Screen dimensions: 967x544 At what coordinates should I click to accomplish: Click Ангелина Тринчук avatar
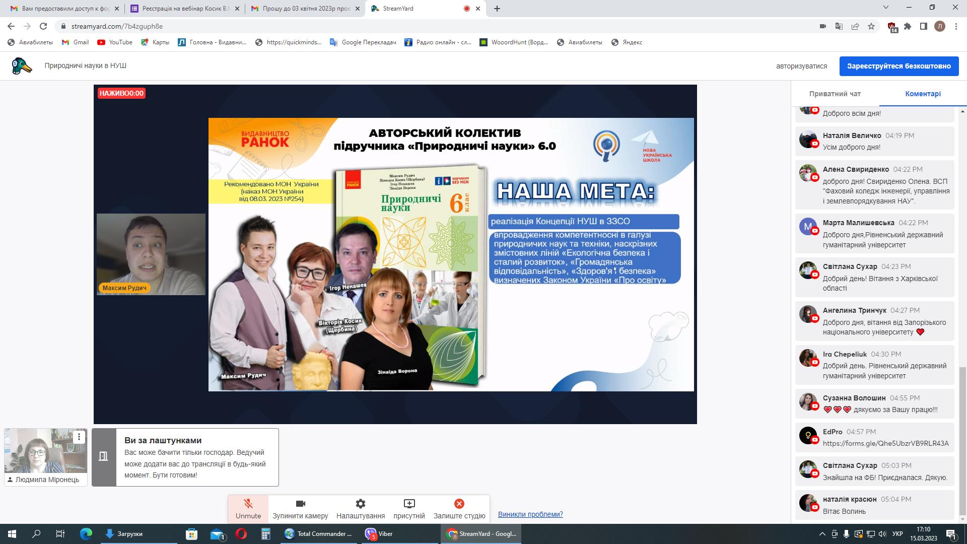(808, 314)
